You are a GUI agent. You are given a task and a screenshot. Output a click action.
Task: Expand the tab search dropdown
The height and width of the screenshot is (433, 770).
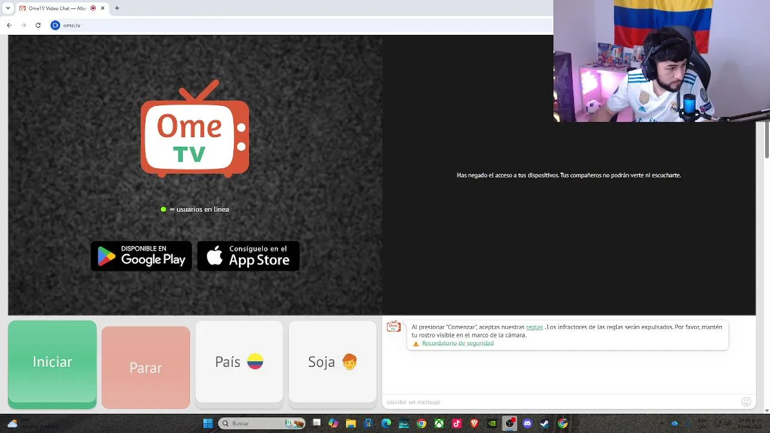8,8
